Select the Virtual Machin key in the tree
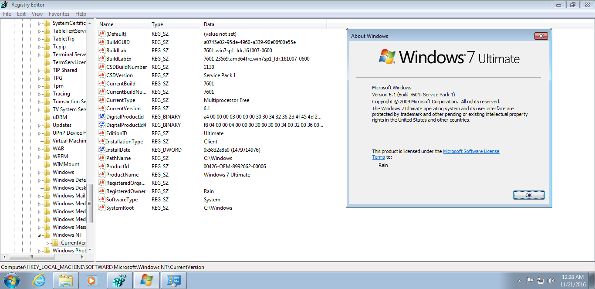Viewport: 595px width, 289px height. (x=69, y=141)
